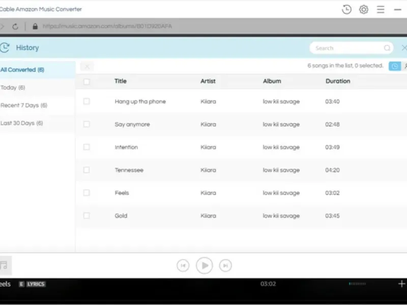Open Settings gear icon
The height and width of the screenshot is (305, 407).
tap(363, 10)
